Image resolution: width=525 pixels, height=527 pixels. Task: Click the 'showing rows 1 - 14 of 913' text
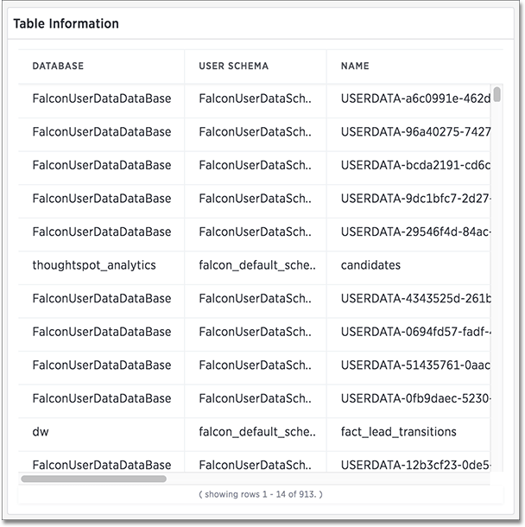(260, 494)
